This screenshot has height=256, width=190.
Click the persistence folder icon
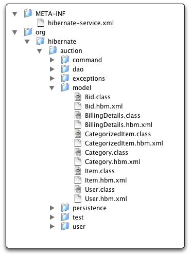coord(65,208)
